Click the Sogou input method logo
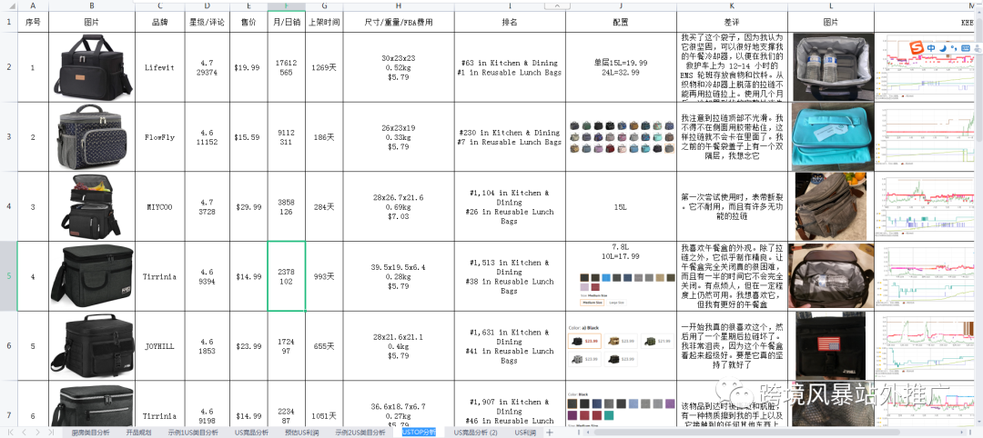The image size is (983, 438). (917, 47)
